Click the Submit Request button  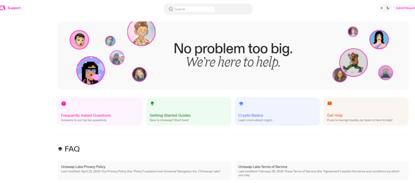coord(404,8)
